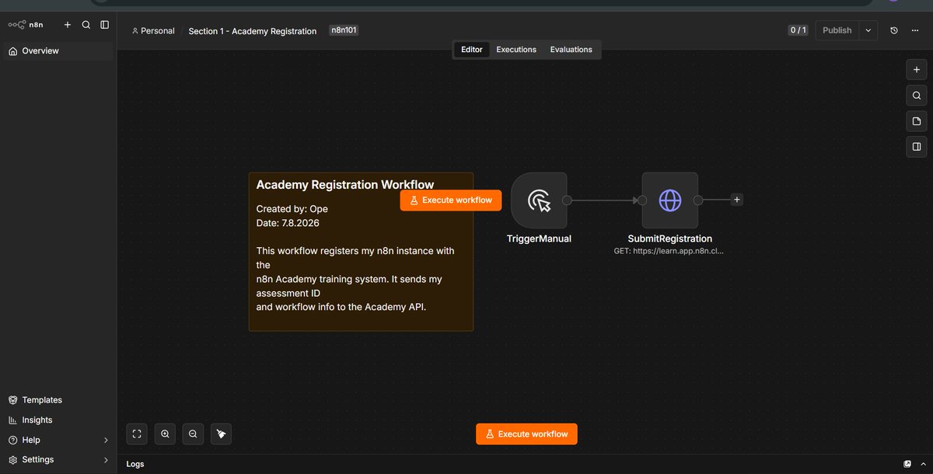Screen dimensions: 933x474
Task: Click the n8n101 tag
Action: [344, 30]
